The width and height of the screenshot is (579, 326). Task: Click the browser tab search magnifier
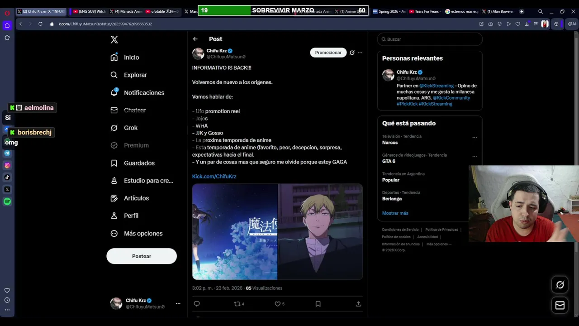[541, 11]
